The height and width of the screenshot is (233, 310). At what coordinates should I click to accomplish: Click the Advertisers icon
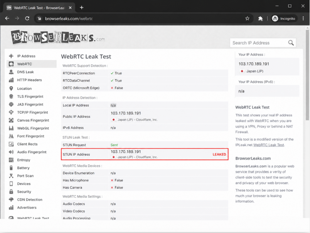pos(11,208)
